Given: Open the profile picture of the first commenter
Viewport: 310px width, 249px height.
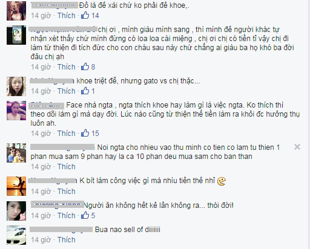Looking at the screenshot, I should pos(16,11).
